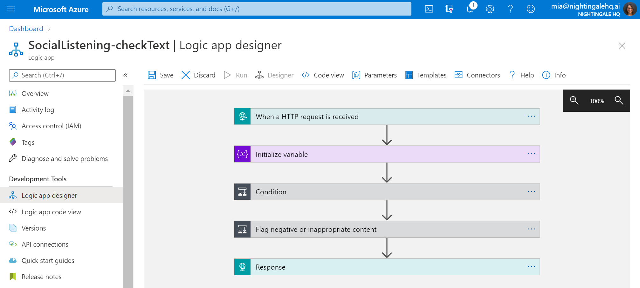Open the Azure portal hamburger menu
Image resolution: width=640 pixels, height=288 pixels.
[x=11, y=9]
